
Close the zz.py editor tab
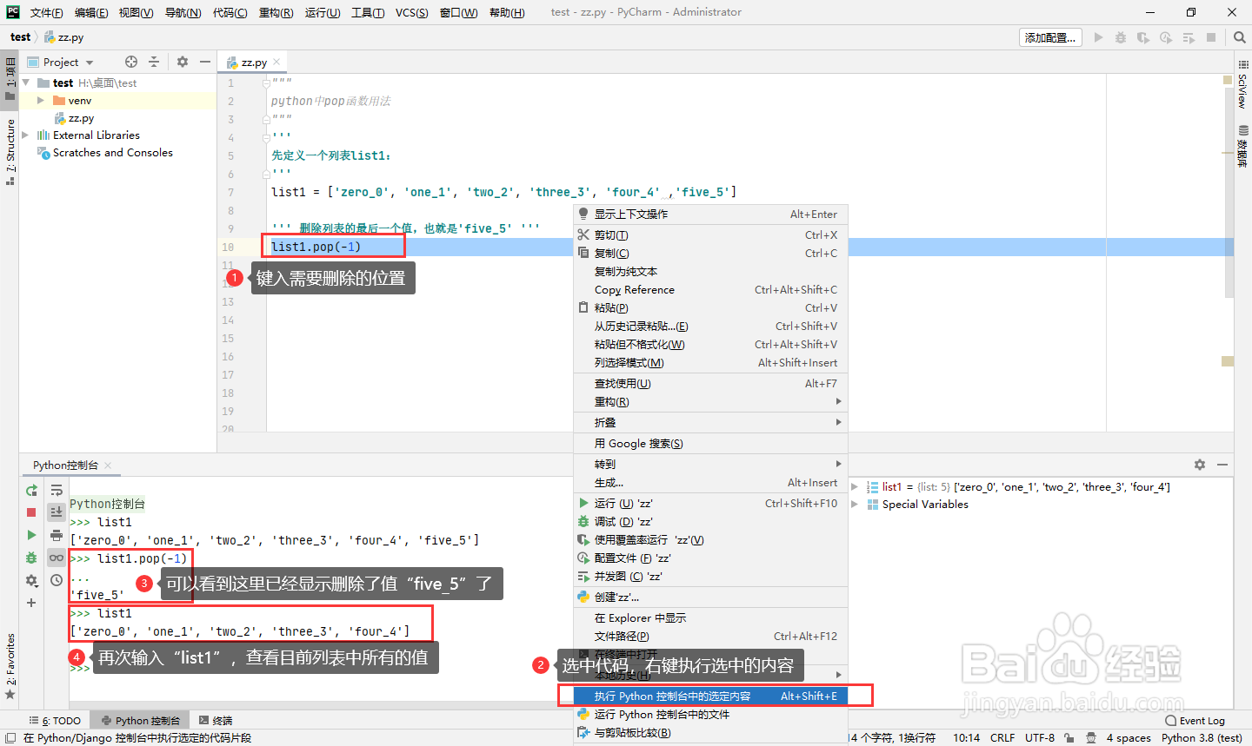(x=276, y=62)
